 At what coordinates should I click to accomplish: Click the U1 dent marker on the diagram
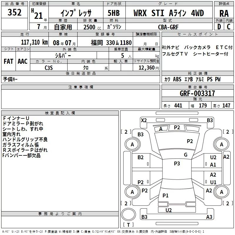[x=213, y=182]
